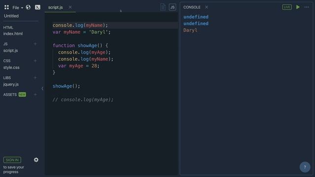The height and width of the screenshot is (177, 315).
Task: Add a new library under LIBS
Action: 35,78
